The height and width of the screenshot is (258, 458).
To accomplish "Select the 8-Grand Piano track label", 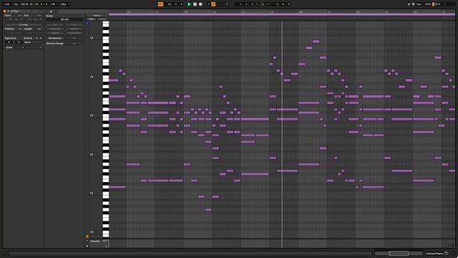I will click(434, 254).
